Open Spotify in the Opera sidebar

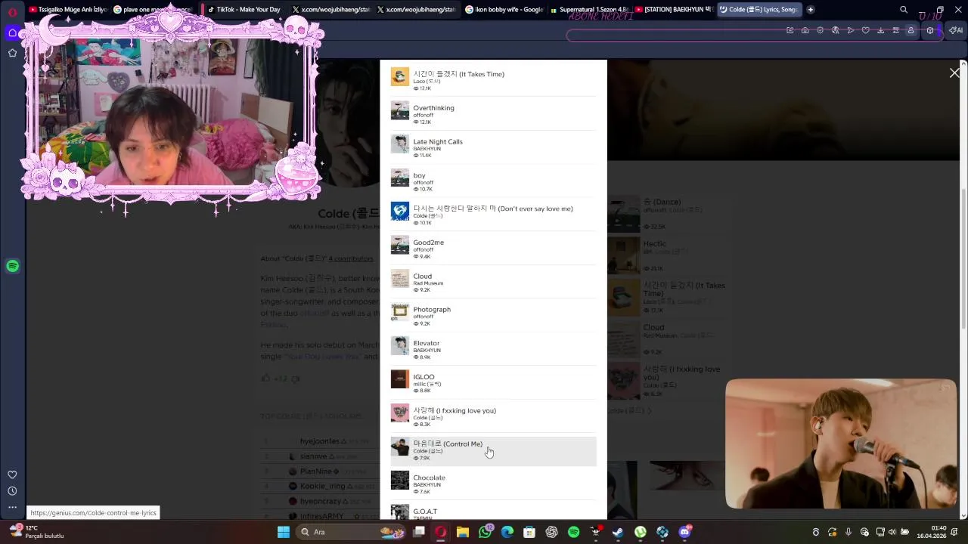(x=12, y=266)
